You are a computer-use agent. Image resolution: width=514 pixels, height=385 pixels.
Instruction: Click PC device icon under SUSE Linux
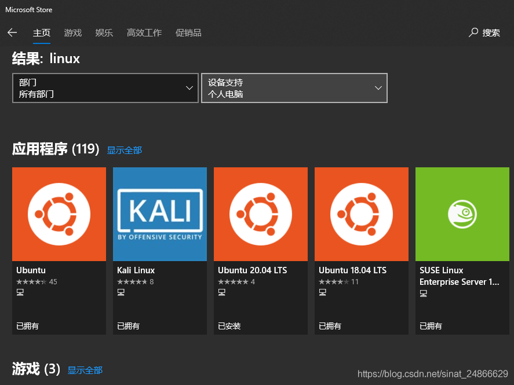click(424, 294)
